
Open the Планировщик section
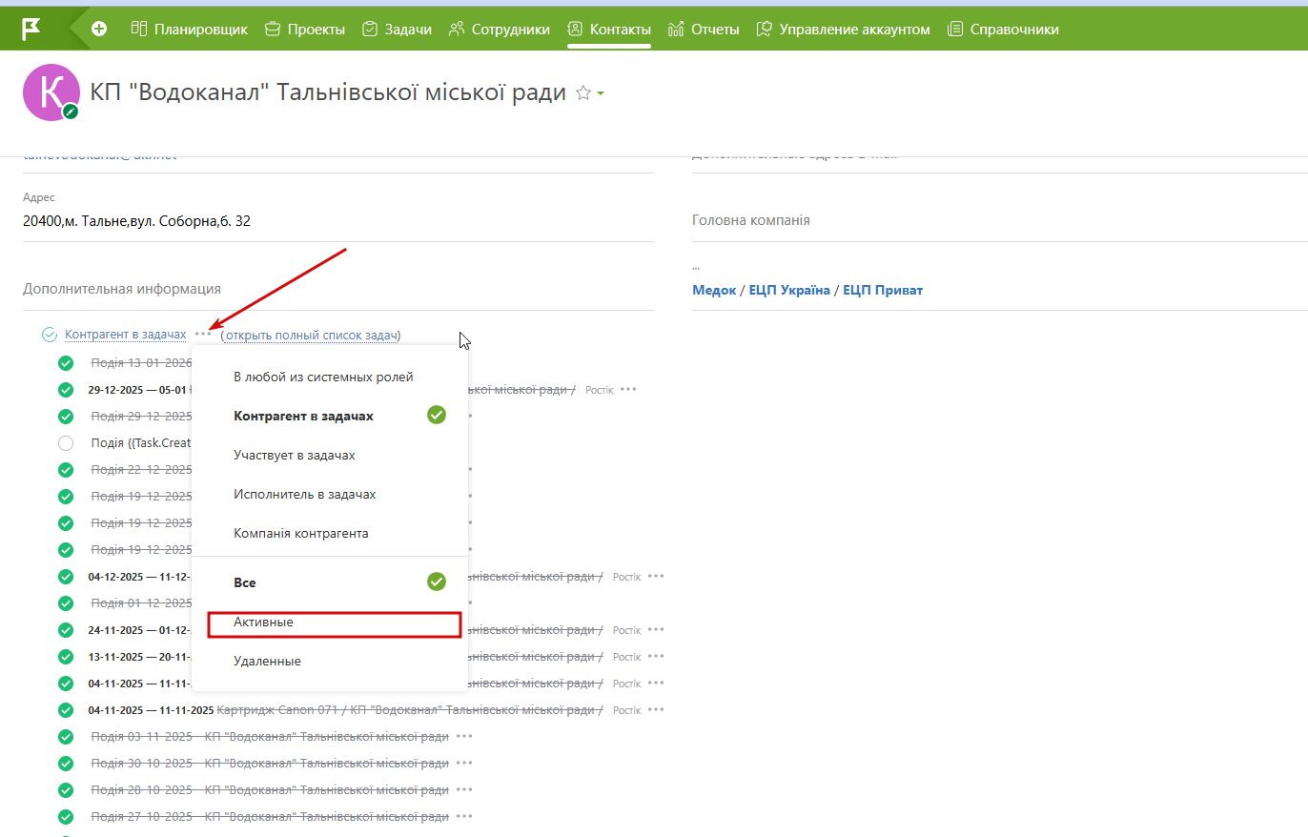point(189,30)
